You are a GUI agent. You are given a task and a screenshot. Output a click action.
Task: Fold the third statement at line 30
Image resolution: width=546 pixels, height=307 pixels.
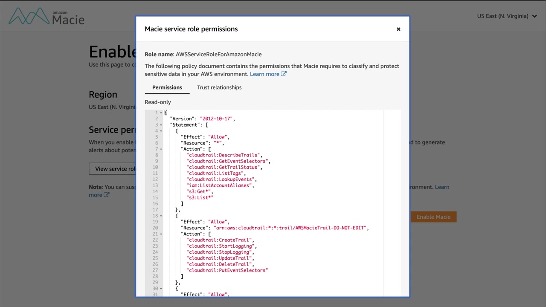pyautogui.click(x=161, y=289)
